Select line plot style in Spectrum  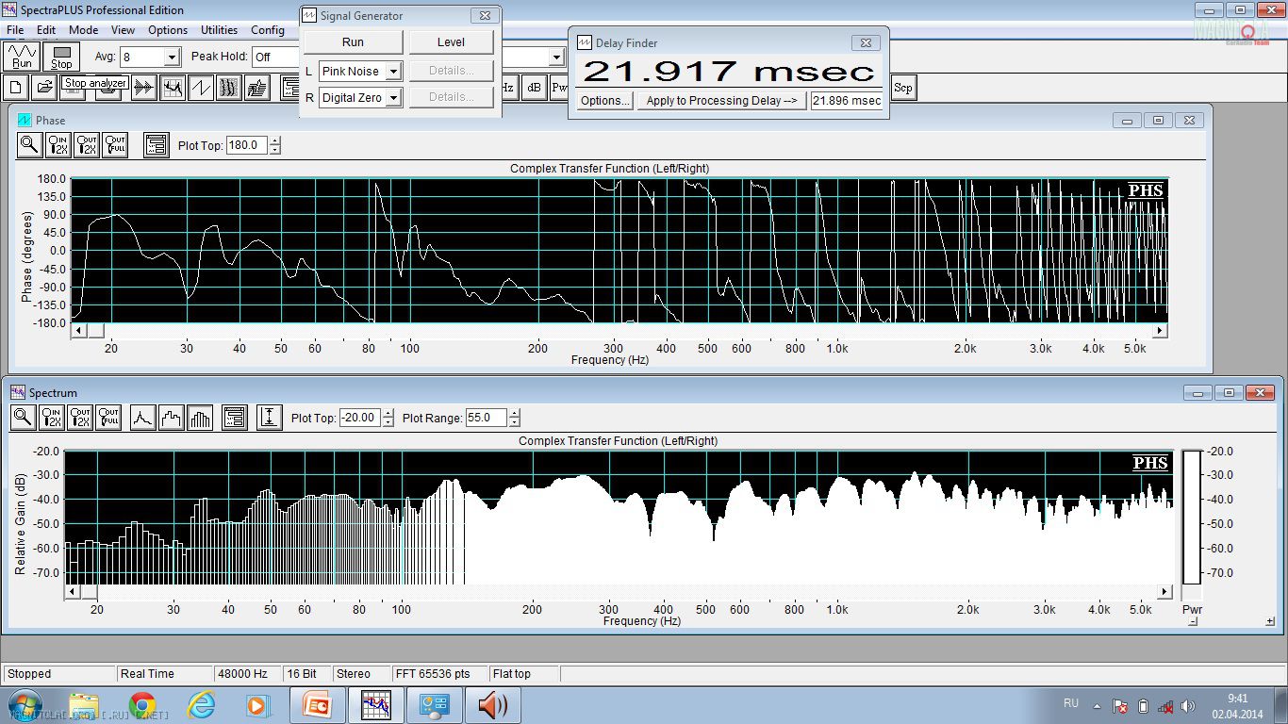click(x=142, y=417)
